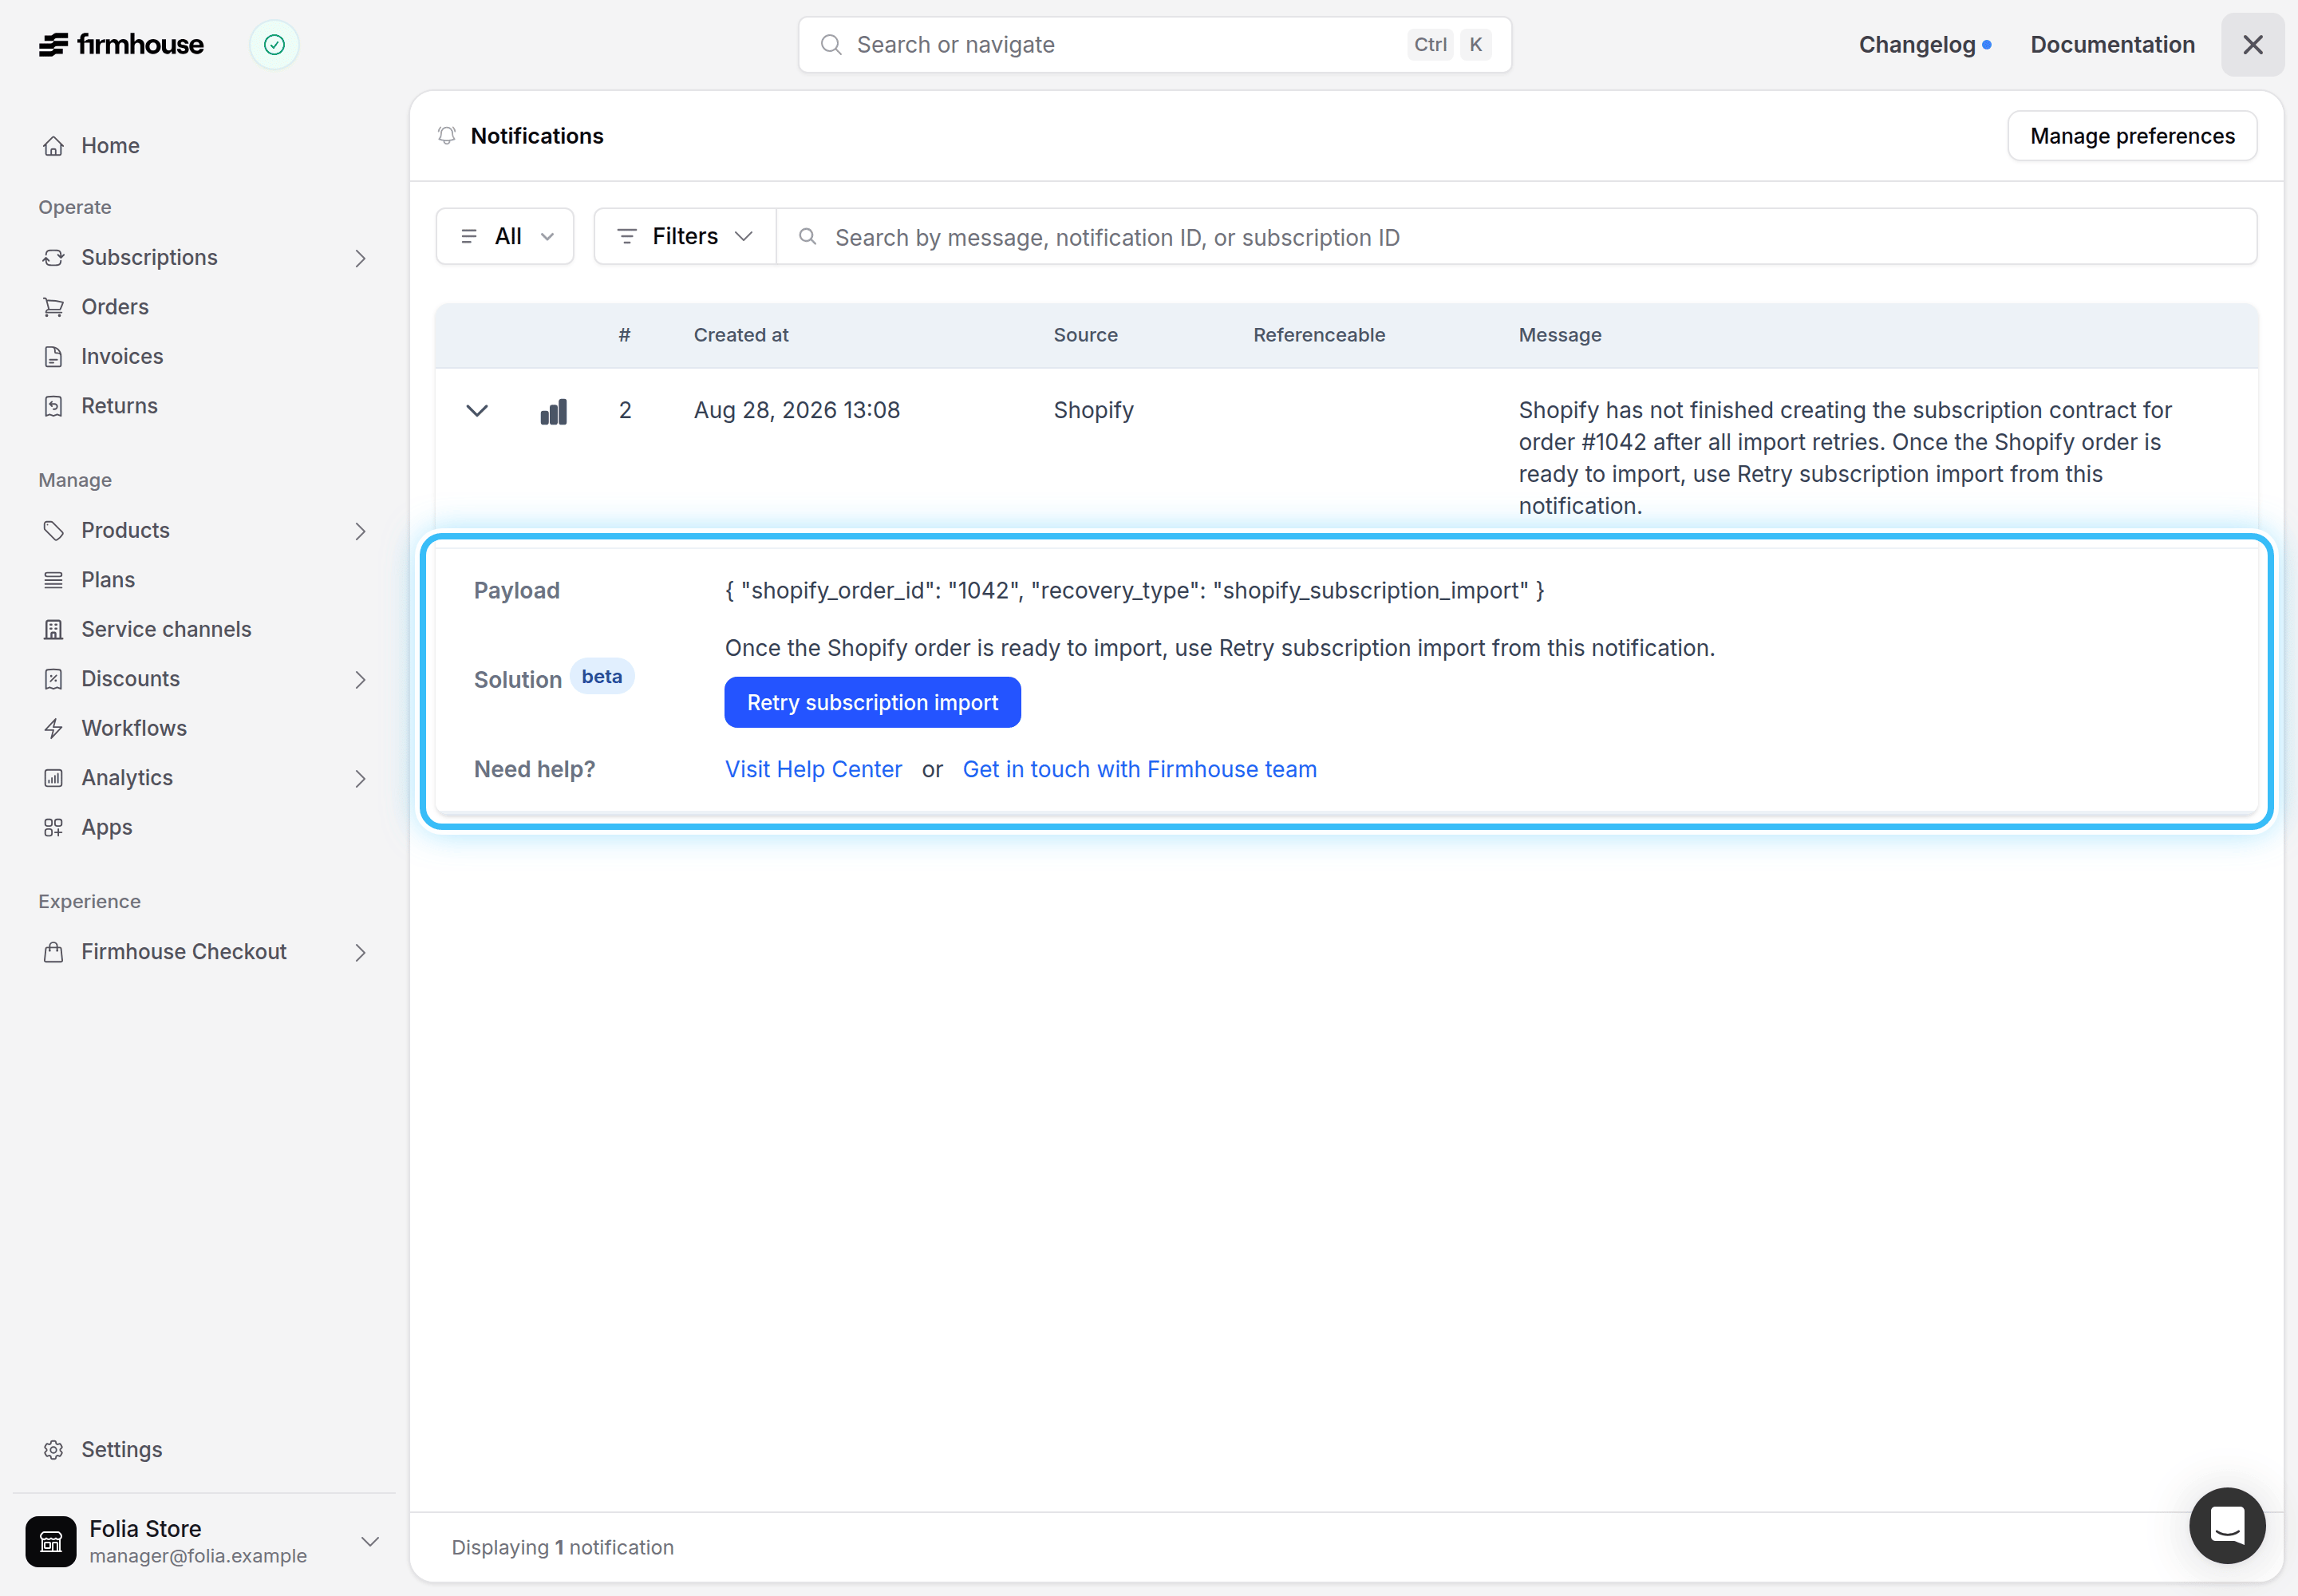This screenshot has height=1596, width=2298.
Task: Click the notification search magnifier icon
Action: 808,237
